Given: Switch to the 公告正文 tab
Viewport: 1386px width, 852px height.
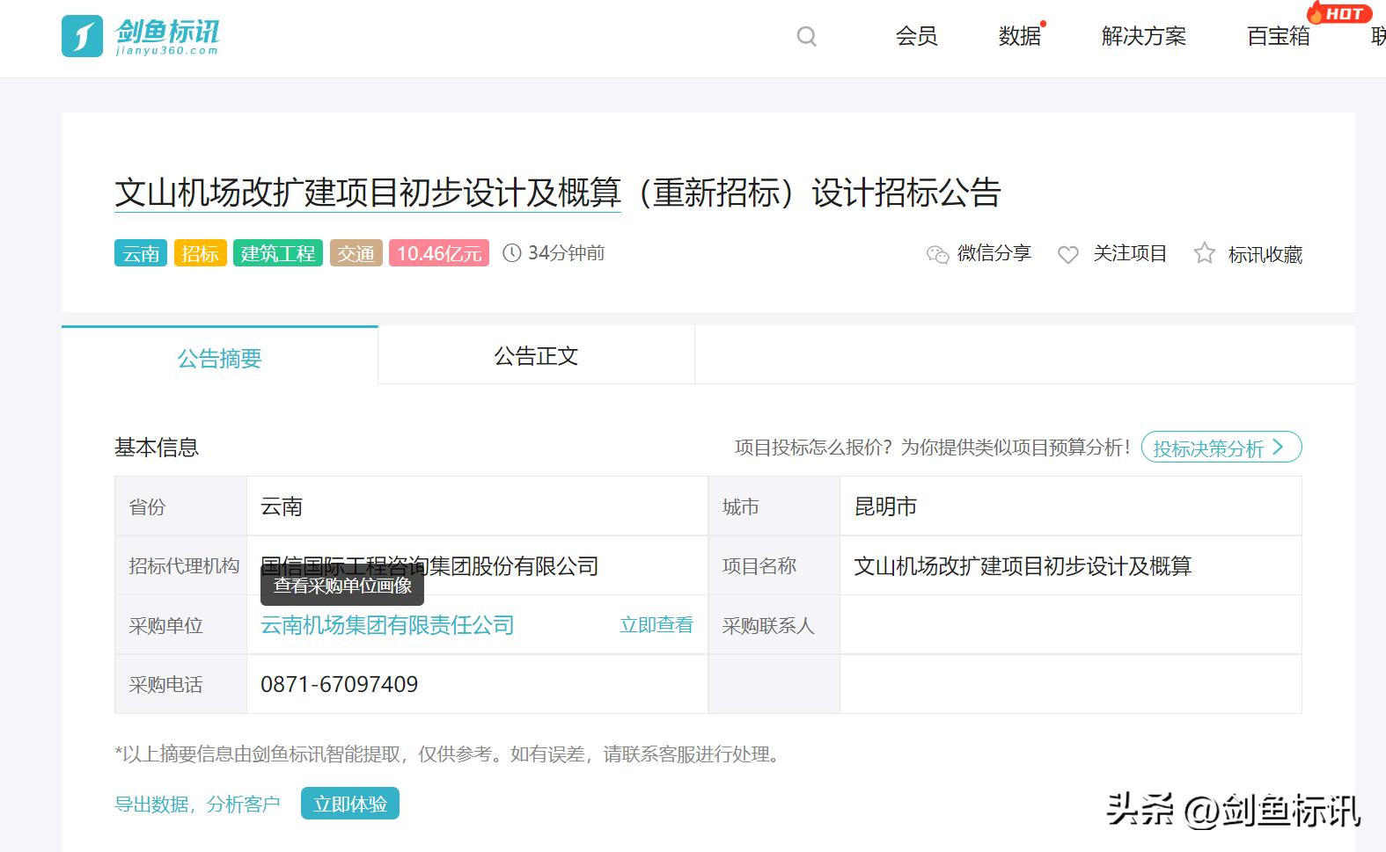Looking at the screenshot, I should click(536, 355).
